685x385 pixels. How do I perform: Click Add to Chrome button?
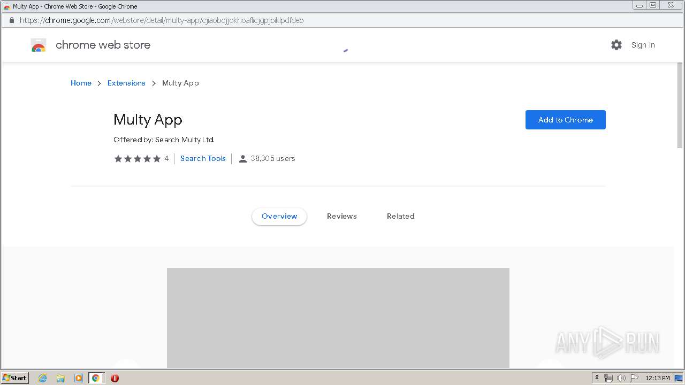pyautogui.click(x=566, y=120)
